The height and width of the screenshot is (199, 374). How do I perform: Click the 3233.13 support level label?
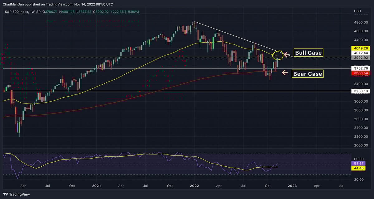coord(360,91)
